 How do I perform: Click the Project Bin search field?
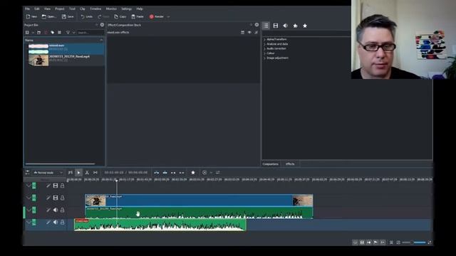click(90, 33)
